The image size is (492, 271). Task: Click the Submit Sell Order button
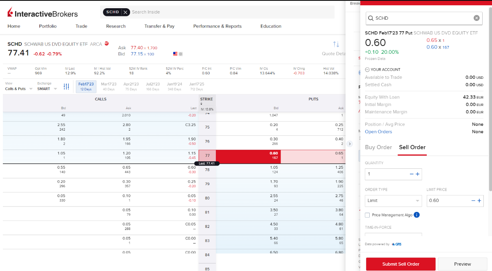(x=400, y=264)
